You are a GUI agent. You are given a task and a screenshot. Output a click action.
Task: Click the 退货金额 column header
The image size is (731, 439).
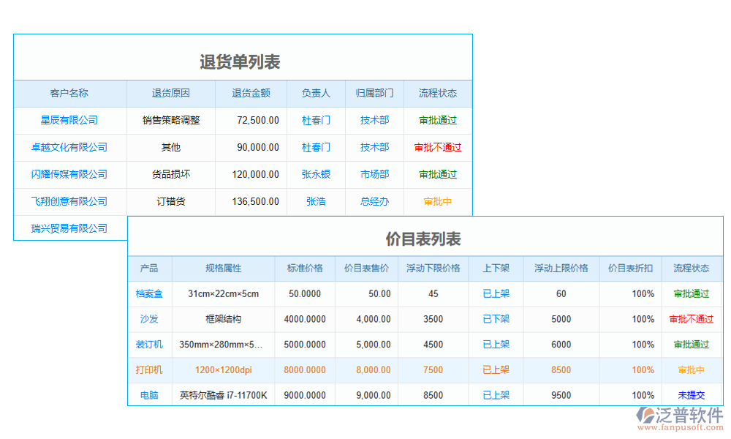pyautogui.click(x=251, y=93)
